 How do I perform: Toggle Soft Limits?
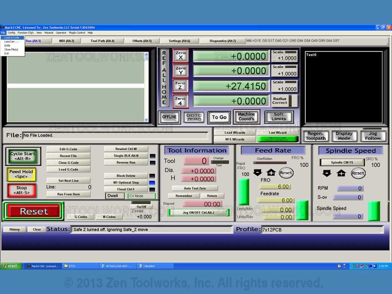pyautogui.click(x=279, y=117)
